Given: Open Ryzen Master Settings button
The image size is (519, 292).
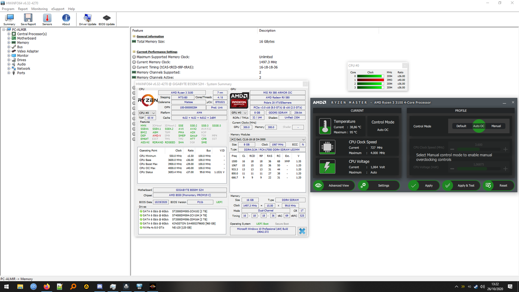Looking at the screenshot, I should click(x=379, y=185).
